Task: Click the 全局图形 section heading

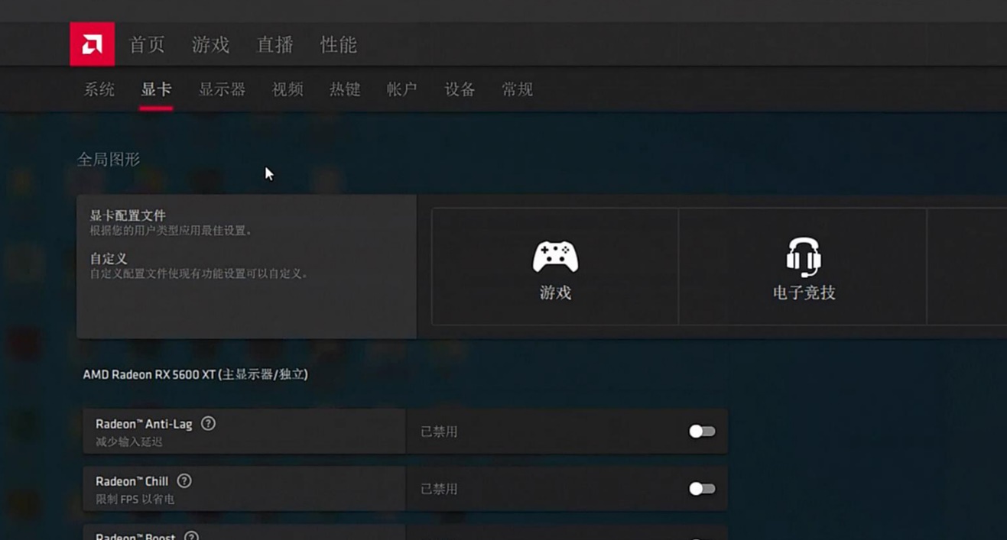Action: [x=109, y=160]
